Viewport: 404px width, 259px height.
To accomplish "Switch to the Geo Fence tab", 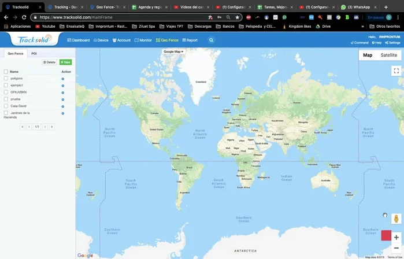I will 16,54.
